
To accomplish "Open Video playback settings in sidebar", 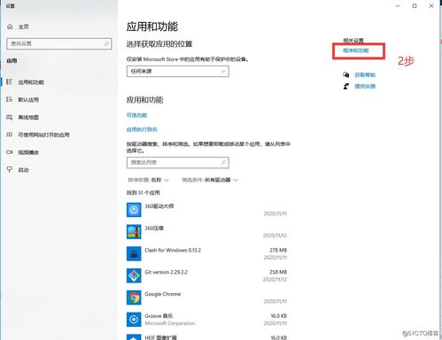I will tap(28, 152).
